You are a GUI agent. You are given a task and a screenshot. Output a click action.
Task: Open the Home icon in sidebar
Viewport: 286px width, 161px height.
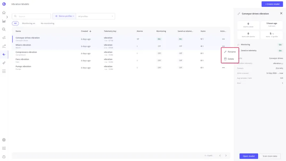point(4,13)
